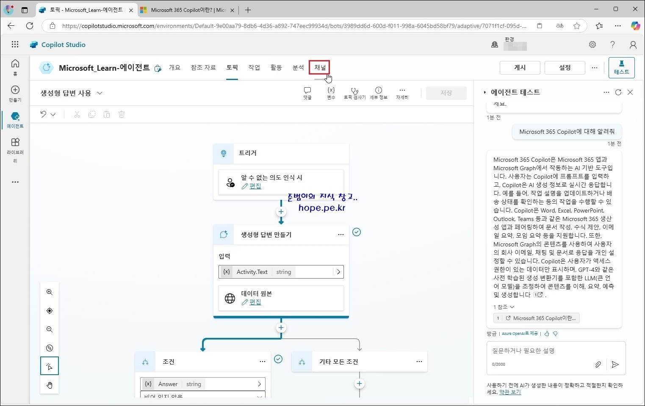645x406 pixels.
Task: Give thumbs up on the answer
Action: tap(547, 334)
